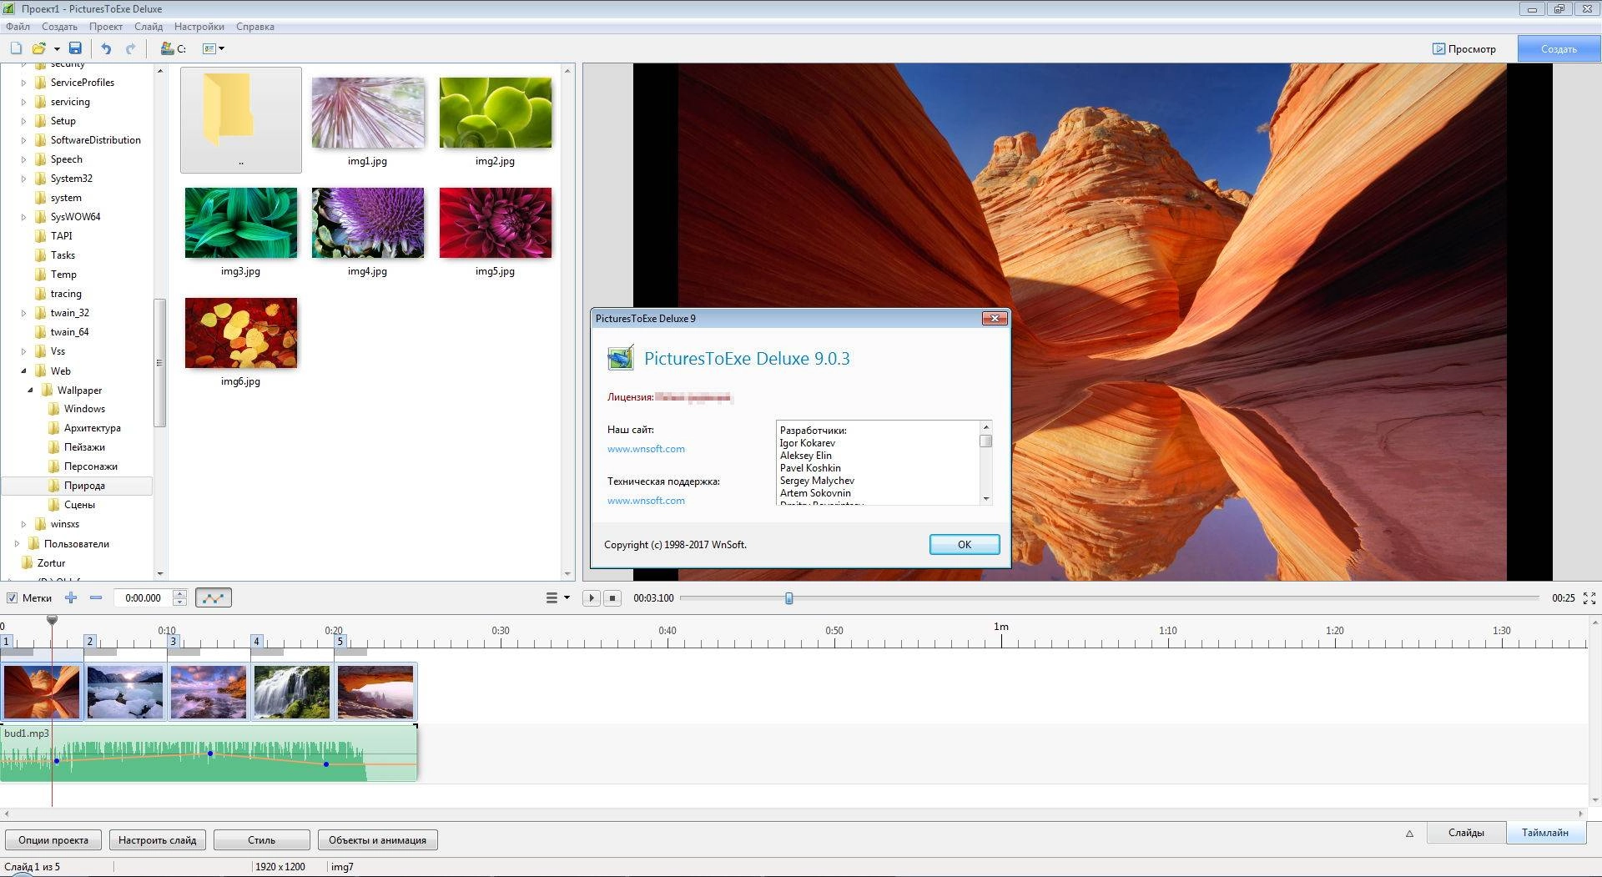Select the Пейзажи folder

[x=84, y=447]
